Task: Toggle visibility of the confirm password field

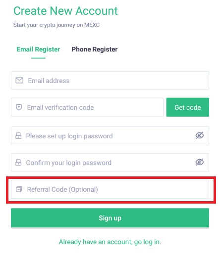Action: click(200, 162)
